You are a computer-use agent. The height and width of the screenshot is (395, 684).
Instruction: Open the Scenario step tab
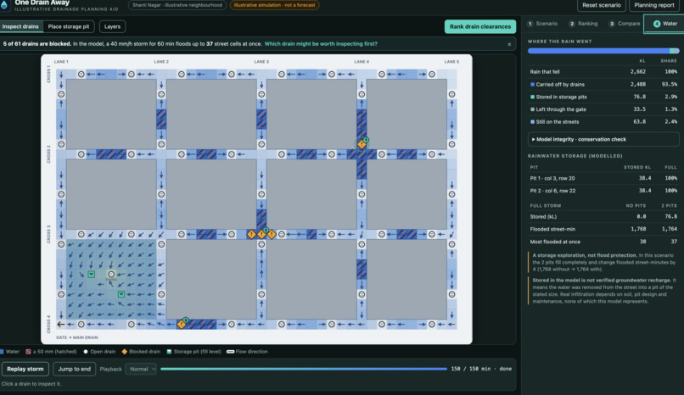542,24
